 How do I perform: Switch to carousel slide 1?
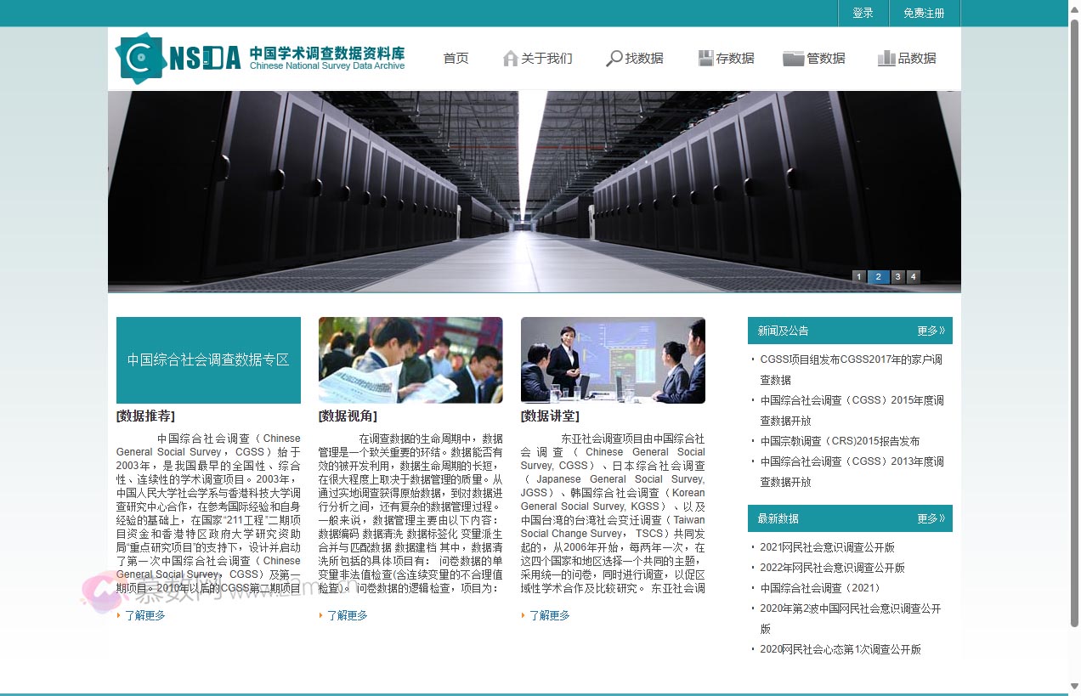coord(858,276)
